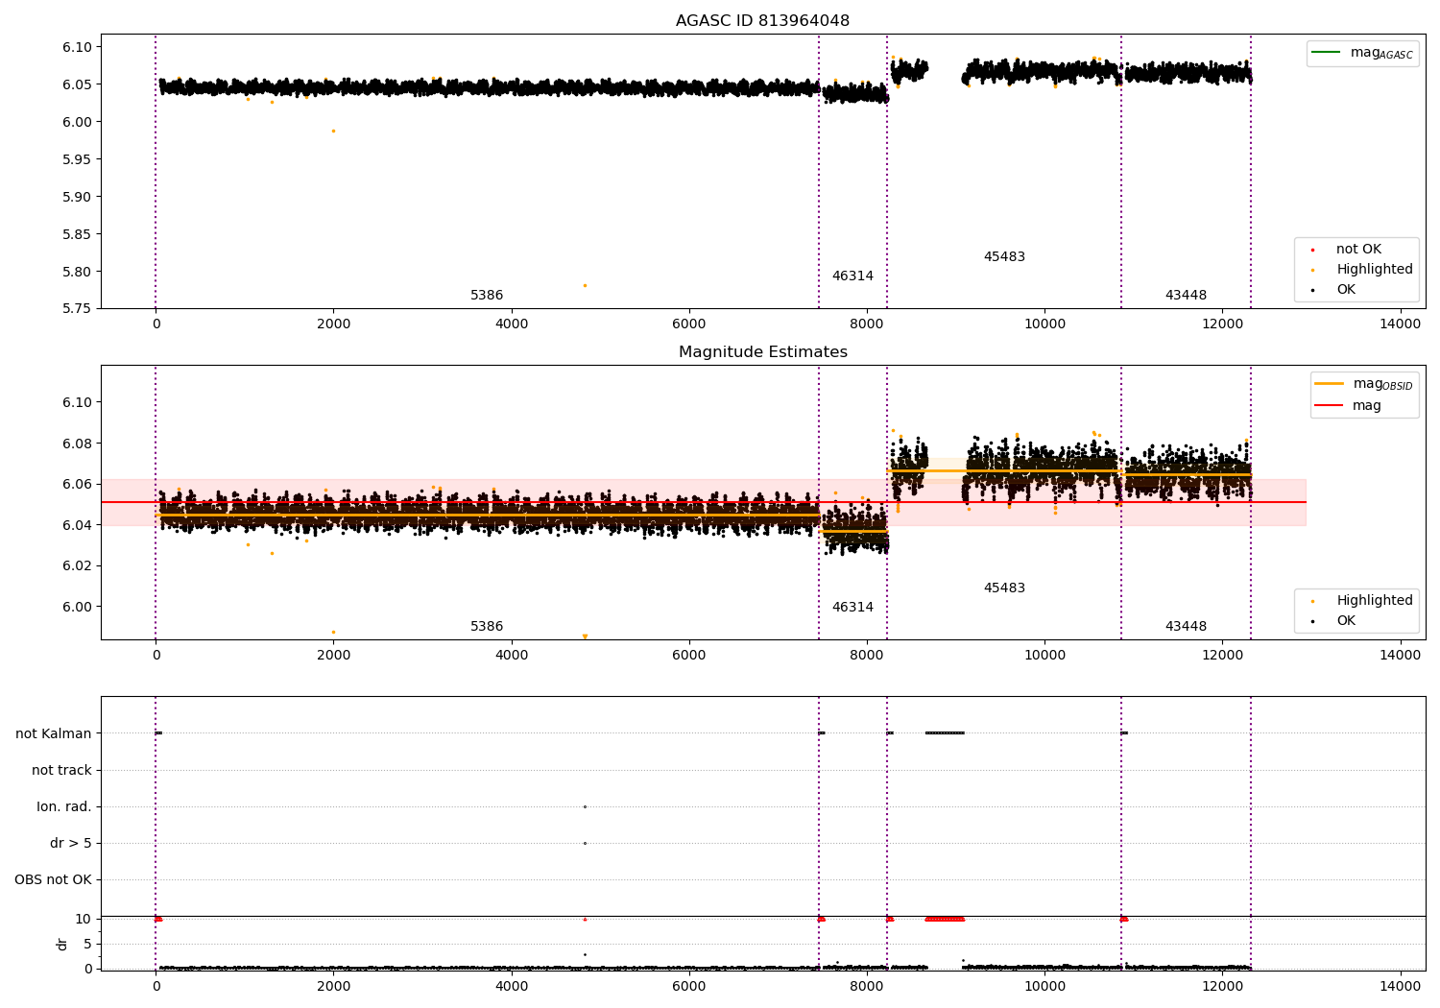Click the orange triangle marker in Magnitude Estimates plot

[x=585, y=636]
